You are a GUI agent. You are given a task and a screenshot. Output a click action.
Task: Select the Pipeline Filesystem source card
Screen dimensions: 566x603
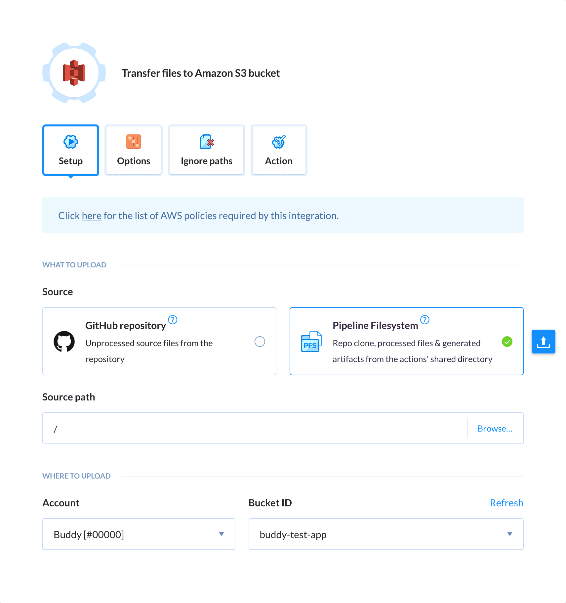click(406, 342)
